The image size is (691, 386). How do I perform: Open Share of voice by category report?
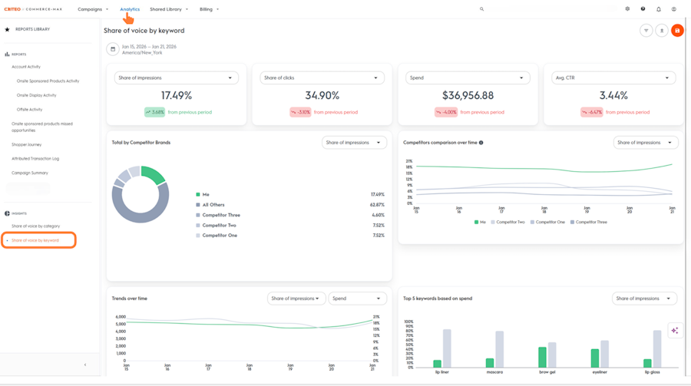click(x=35, y=226)
